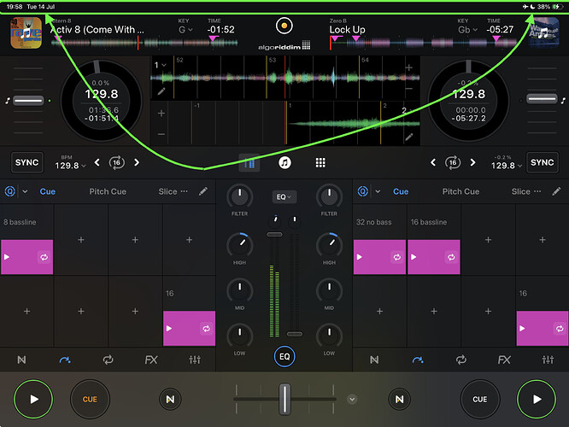Play the left deck
Screen dimensions: 569x427
coord(33,399)
